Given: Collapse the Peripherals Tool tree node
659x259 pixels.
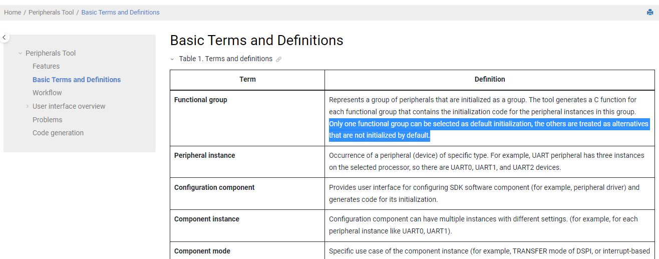Looking at the screenshot, I should [x=21, y=53].
